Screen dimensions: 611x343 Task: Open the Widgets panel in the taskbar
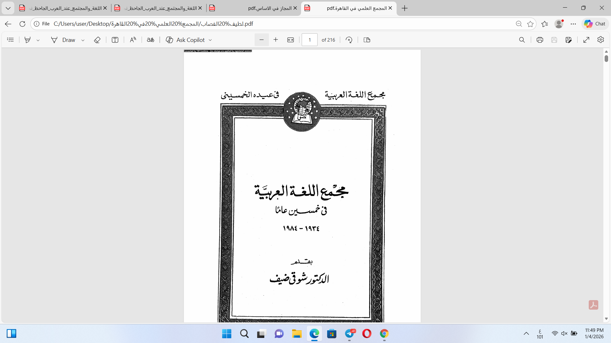[11, 333]
